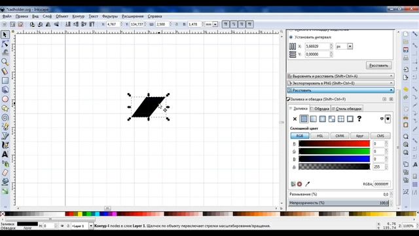Screen dimensions: 419x236
Task: Expand 'Экспортировать в PNG' panel
Action: tap(340, 83)
